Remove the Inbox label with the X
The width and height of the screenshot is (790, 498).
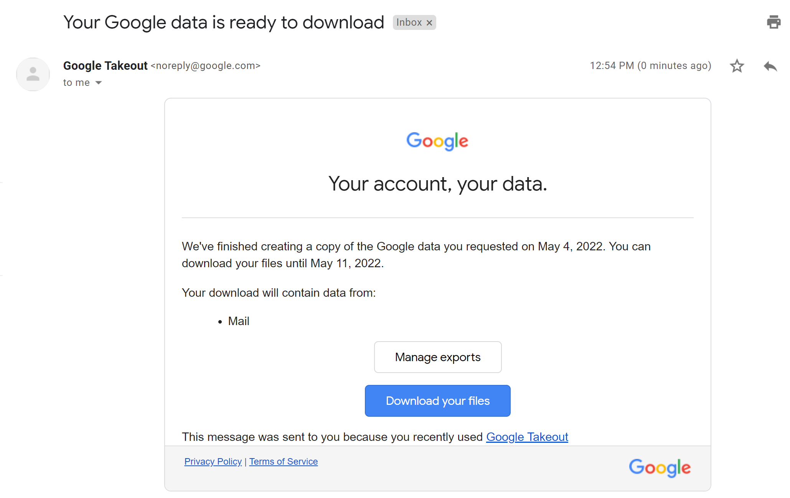click(x=429, y=23)
